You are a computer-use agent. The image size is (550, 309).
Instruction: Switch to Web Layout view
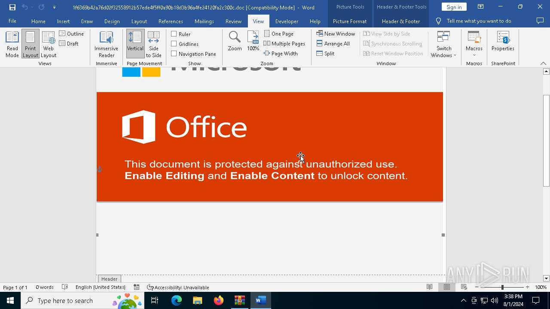click(x=49, y=44)
